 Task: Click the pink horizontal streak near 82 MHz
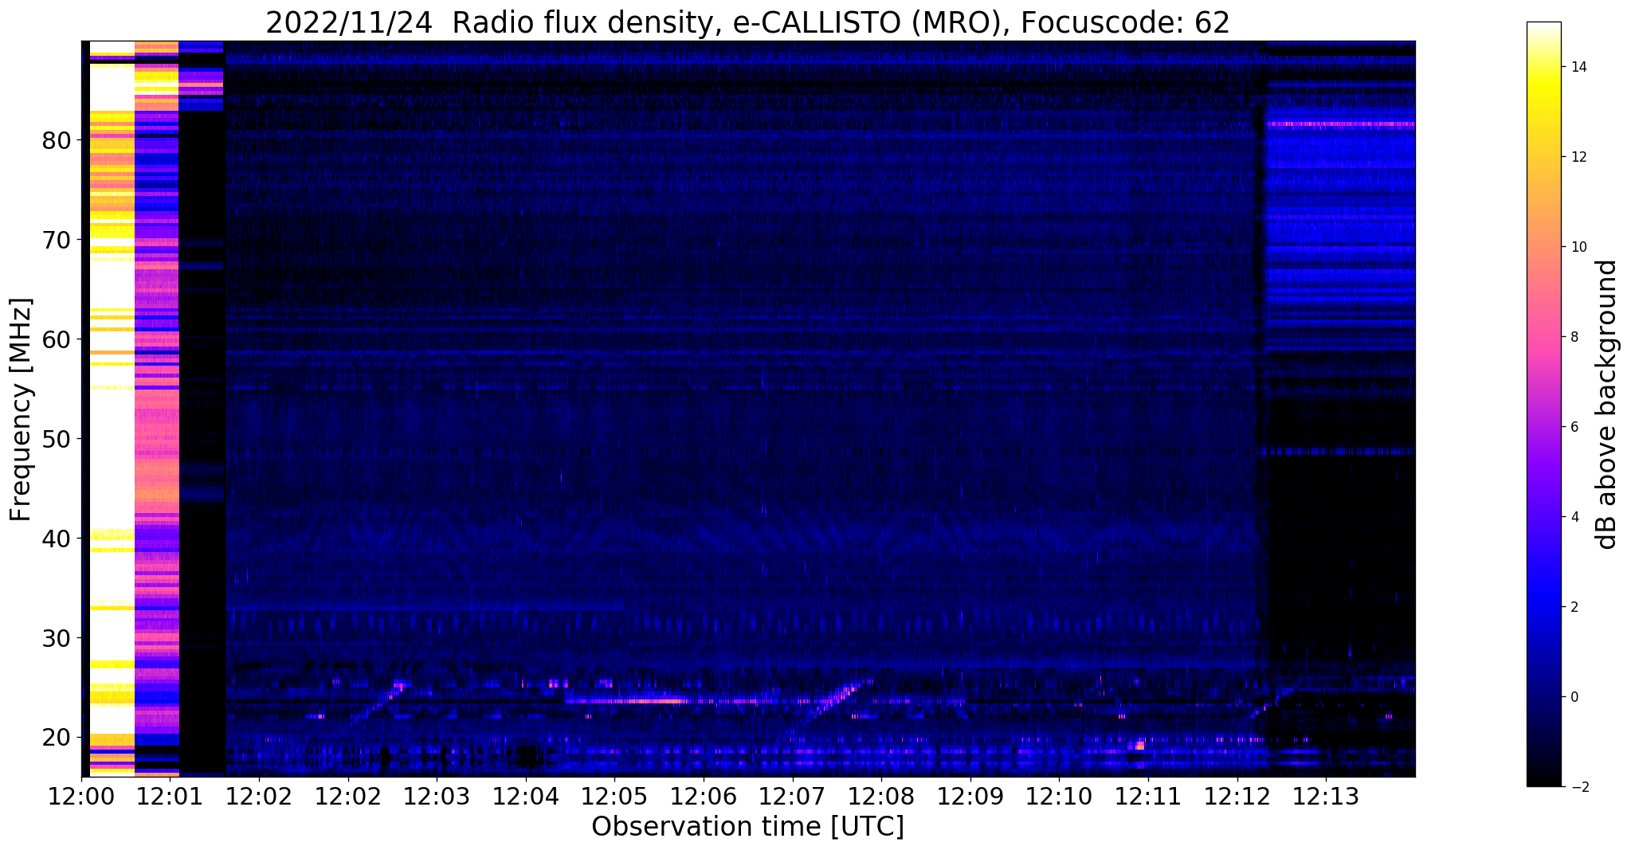1341,124
